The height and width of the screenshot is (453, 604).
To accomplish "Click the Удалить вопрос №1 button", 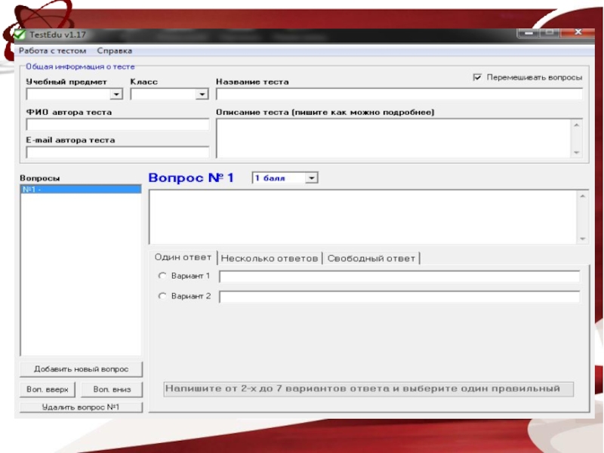I will click(x=81, y=408).
